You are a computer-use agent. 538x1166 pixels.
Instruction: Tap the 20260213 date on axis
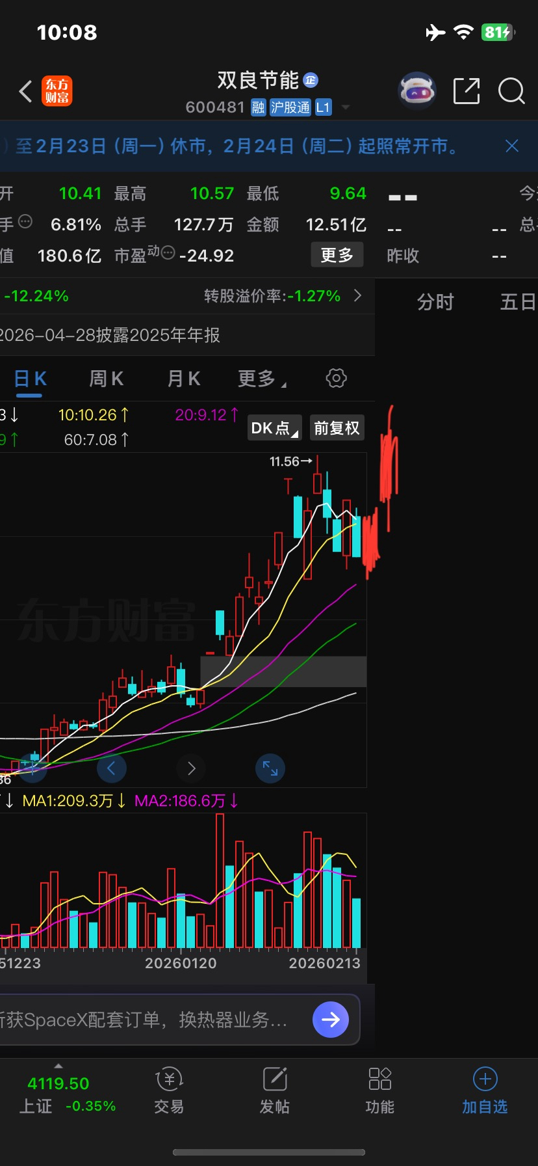click(x=324, y=963)
